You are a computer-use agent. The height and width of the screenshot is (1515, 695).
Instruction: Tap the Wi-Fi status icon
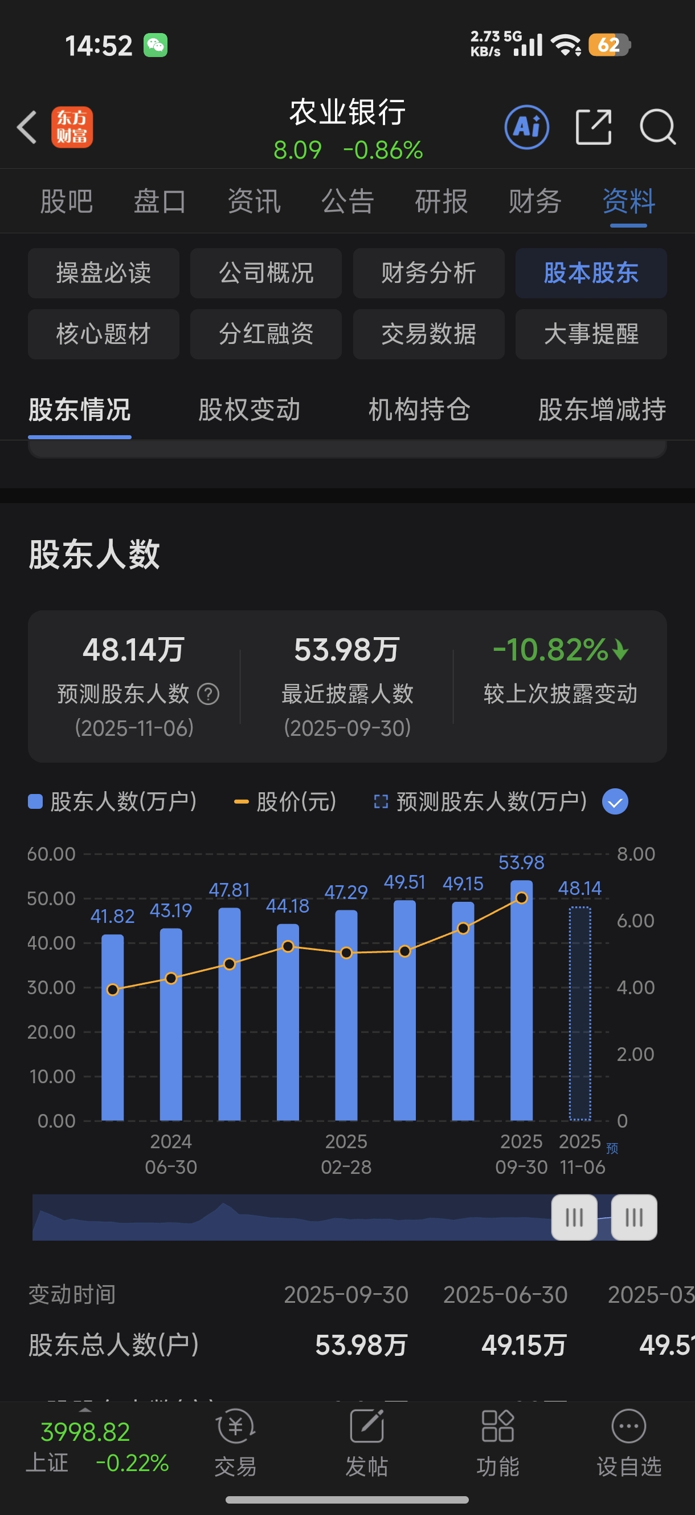pos(566,44)
